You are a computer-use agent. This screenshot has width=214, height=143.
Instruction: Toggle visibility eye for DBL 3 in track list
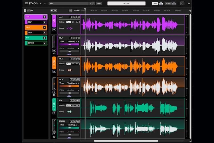[45, 27]
